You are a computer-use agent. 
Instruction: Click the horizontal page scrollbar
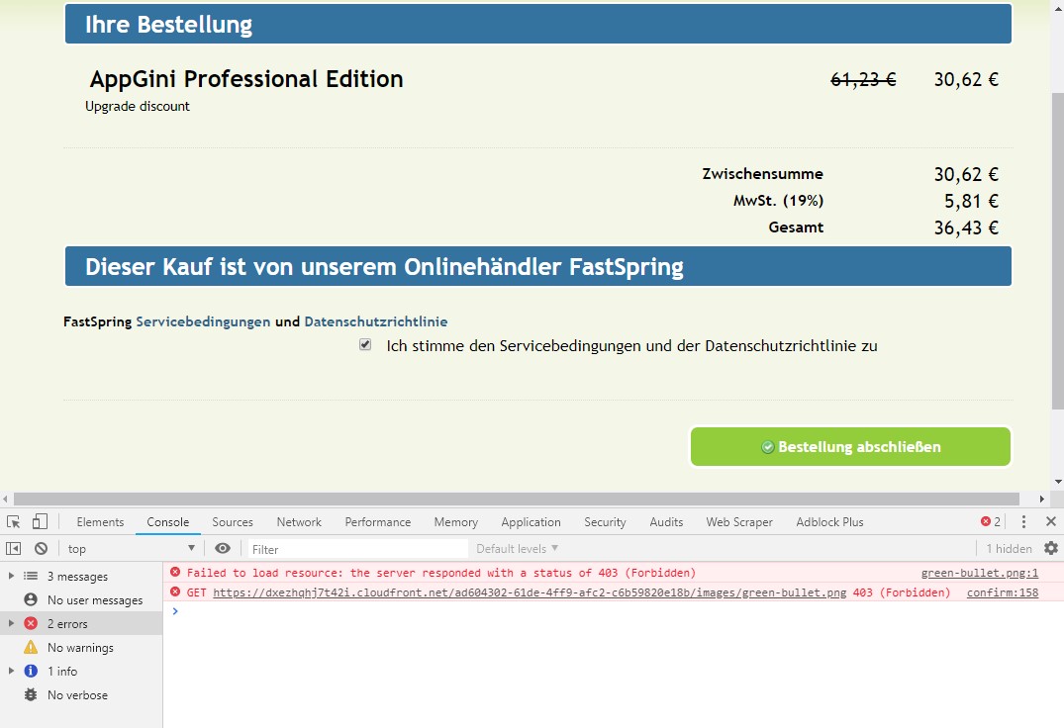[517, 499]
